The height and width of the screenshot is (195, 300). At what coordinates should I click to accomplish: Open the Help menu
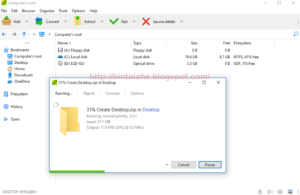click(93, 11)
